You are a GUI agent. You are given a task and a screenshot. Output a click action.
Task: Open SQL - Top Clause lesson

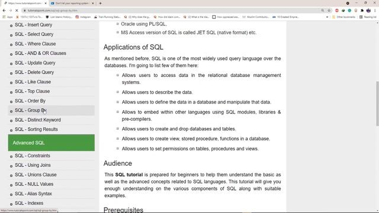pos(32,91)
